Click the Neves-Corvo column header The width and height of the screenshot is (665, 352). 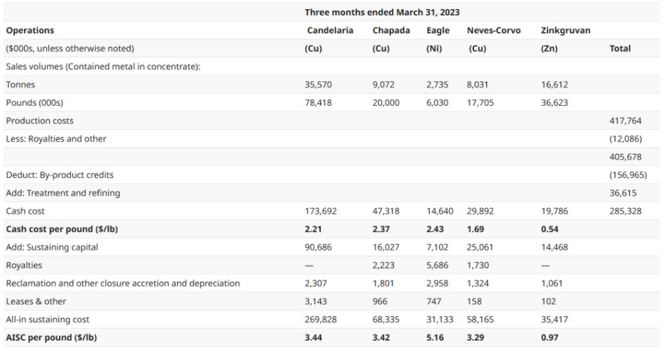pos(494,31)
